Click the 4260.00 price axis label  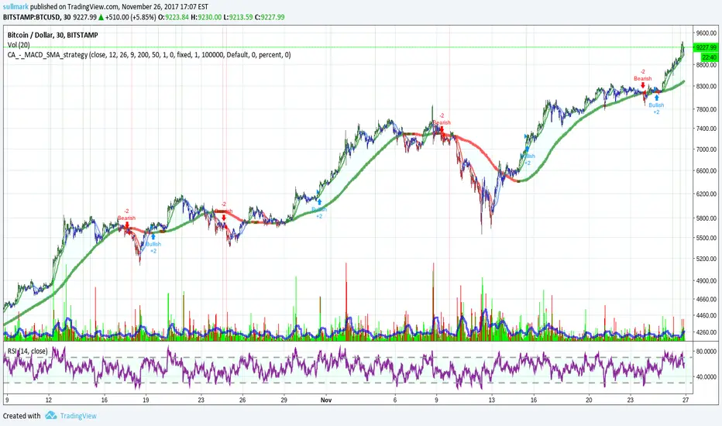coord(707,332)
